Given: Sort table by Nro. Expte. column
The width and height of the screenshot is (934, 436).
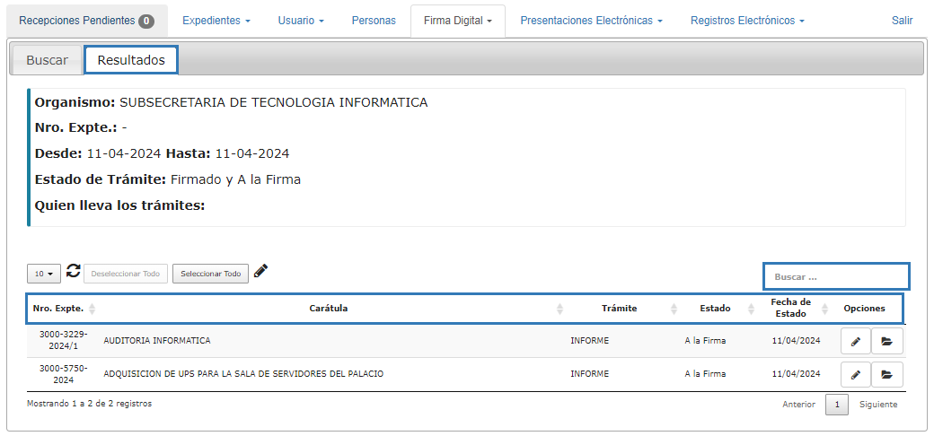Looking at the screenshot, I should pos(58,309).
